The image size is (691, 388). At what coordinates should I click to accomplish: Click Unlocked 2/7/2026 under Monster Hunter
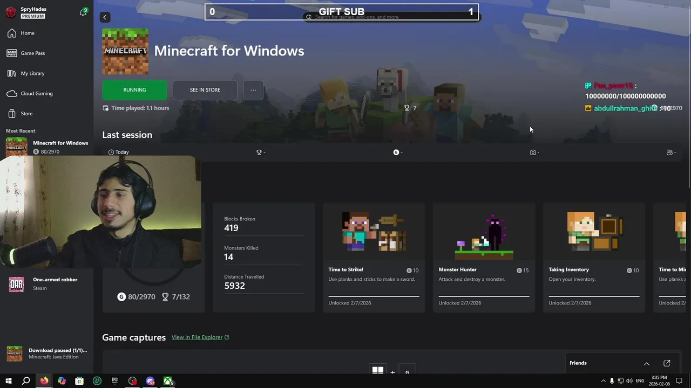click(x=460, y=303)
